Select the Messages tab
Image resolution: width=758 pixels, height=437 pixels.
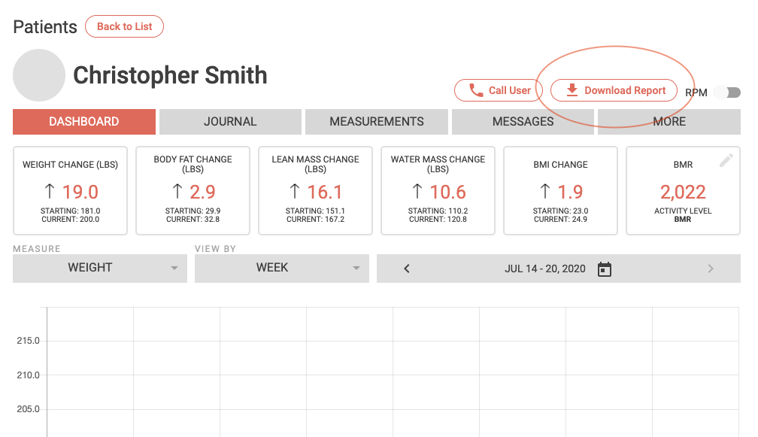(523, 122)
